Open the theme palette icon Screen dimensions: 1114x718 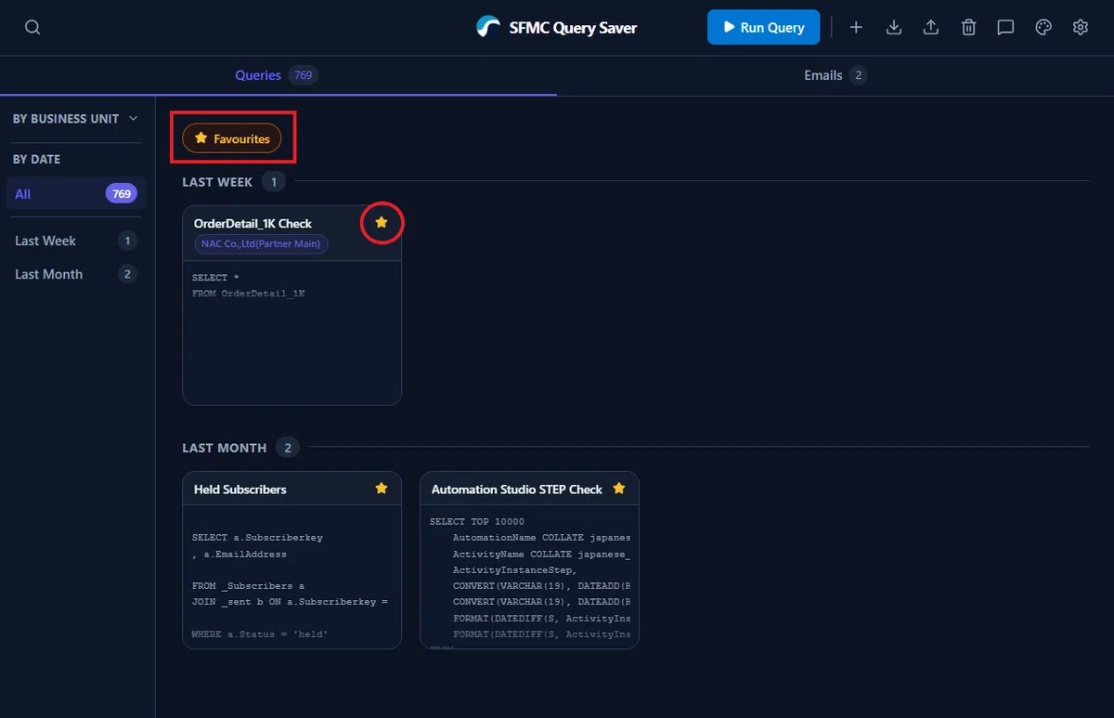(1043, 28)
